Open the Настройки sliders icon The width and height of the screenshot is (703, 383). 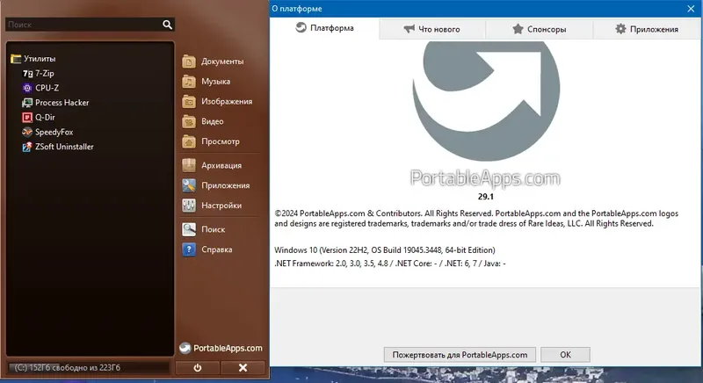tap(189, 206)
